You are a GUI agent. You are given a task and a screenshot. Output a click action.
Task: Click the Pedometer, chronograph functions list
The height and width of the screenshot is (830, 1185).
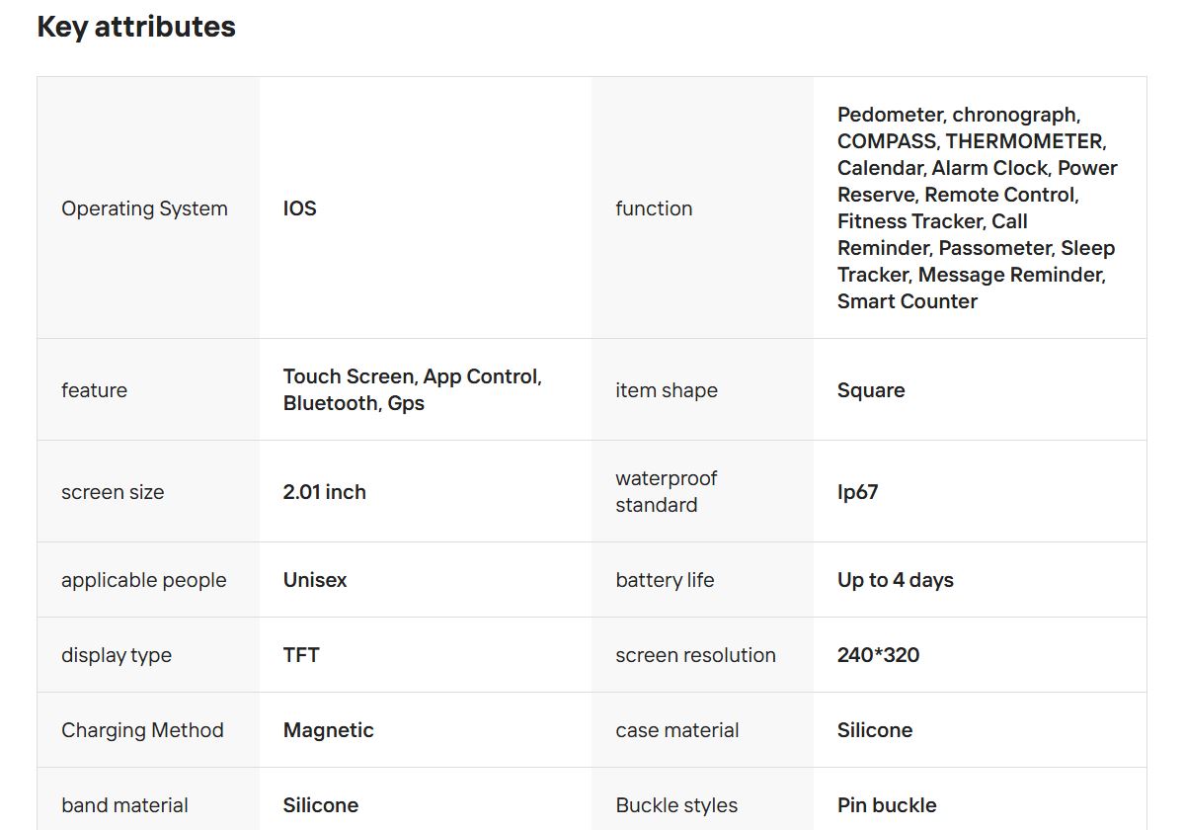977,207
